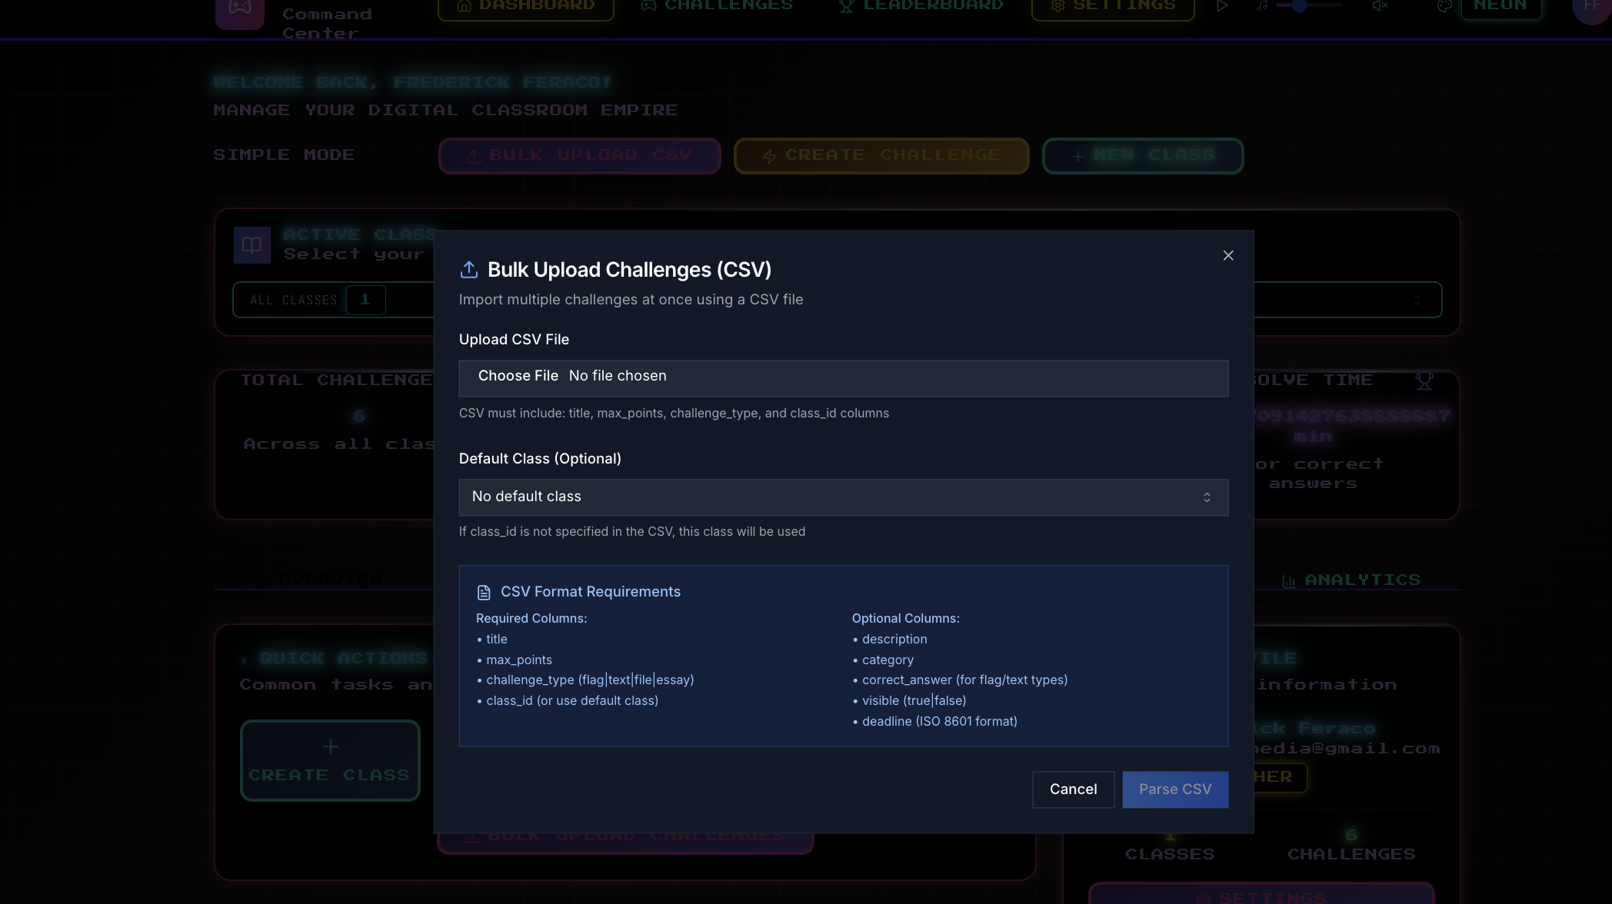The image size is (1612, 904).
Task: Close the Bulk Upload dialog with X
Action: tap(1227, 256)
